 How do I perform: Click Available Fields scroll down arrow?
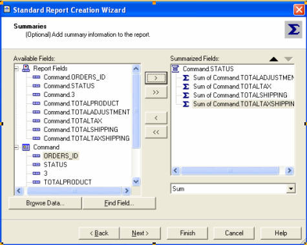136,182
